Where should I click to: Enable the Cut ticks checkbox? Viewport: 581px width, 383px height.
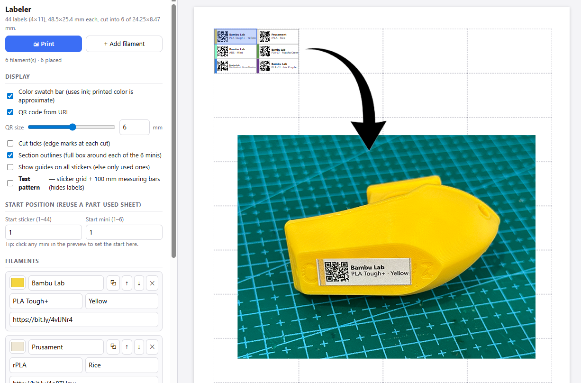10,143
